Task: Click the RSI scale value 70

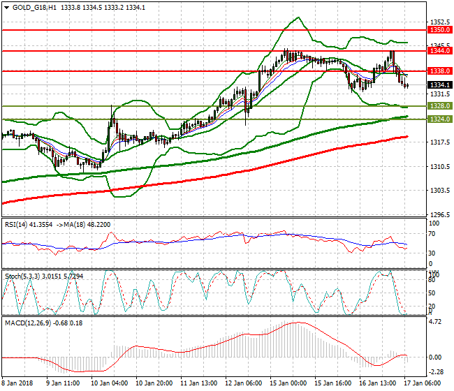Action: click(432, 234)
